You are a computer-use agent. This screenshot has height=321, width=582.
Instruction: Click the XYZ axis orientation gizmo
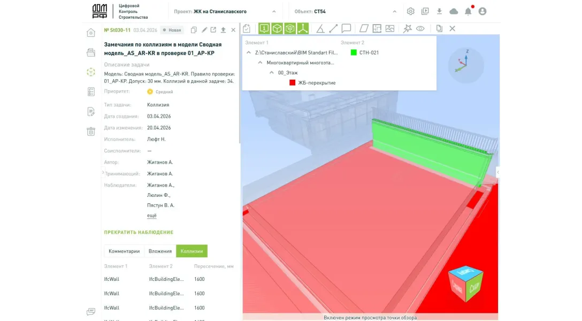465,65
